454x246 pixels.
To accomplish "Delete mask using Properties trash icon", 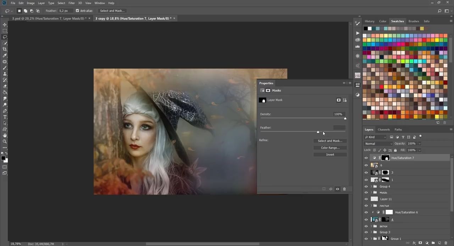I will pos(344,189).
